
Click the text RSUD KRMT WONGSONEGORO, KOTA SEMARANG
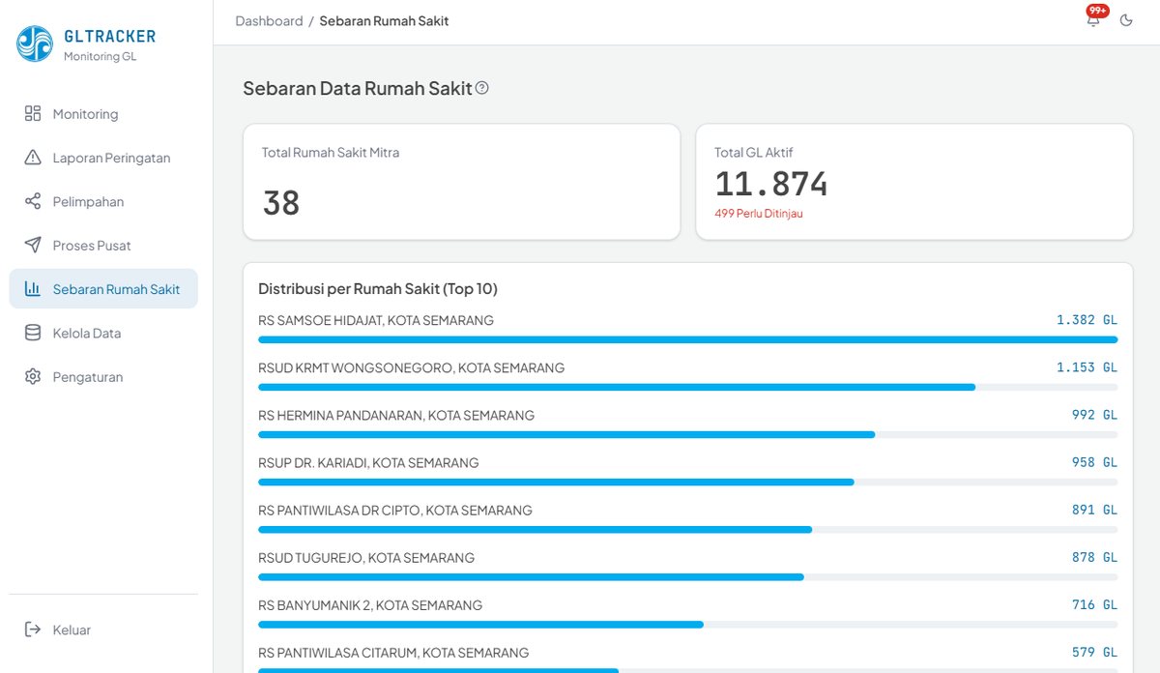(x=412, y=367)
